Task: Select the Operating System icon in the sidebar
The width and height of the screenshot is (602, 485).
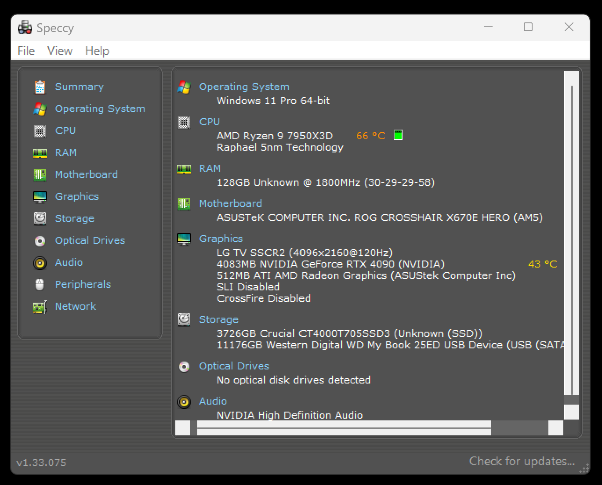Action: pos(40,109)
